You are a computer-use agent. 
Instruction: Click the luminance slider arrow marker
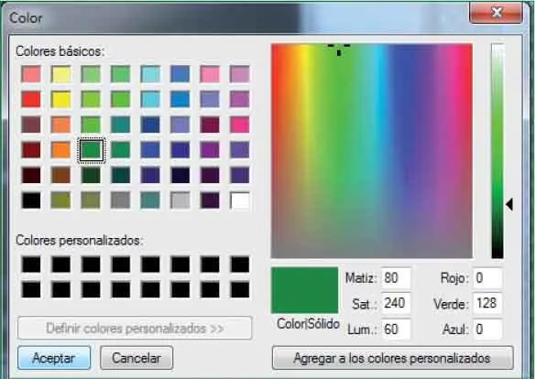pyautogui.click(x=509, y=204)
